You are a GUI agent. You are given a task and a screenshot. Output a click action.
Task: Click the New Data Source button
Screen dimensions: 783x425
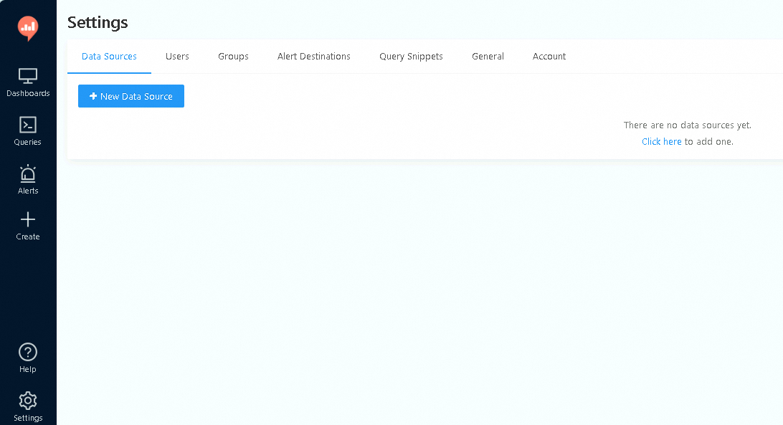point(131,96)
